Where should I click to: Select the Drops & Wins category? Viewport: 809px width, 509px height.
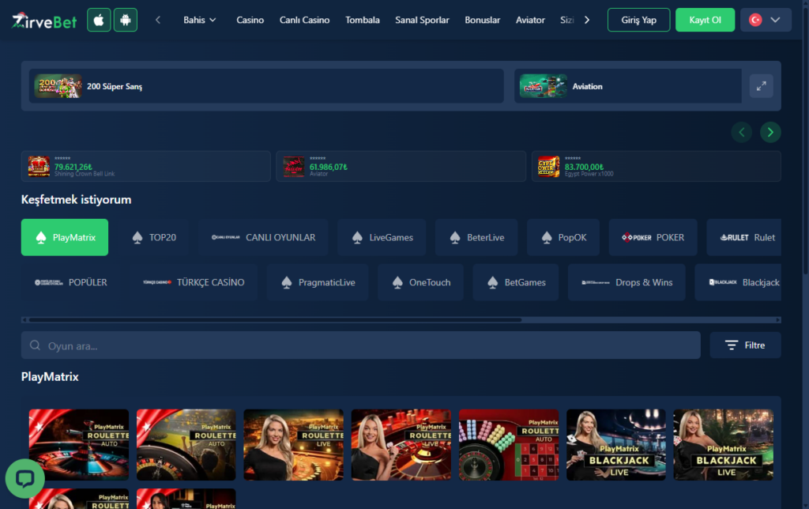tap(627, 282)
